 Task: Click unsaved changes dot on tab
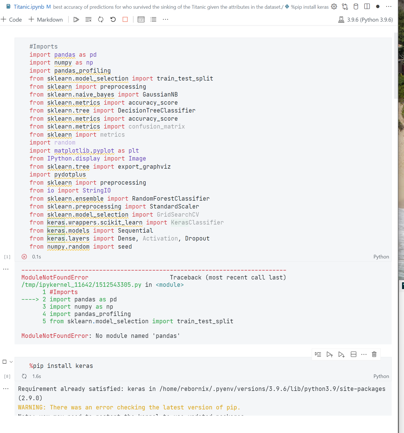point(378,6)
